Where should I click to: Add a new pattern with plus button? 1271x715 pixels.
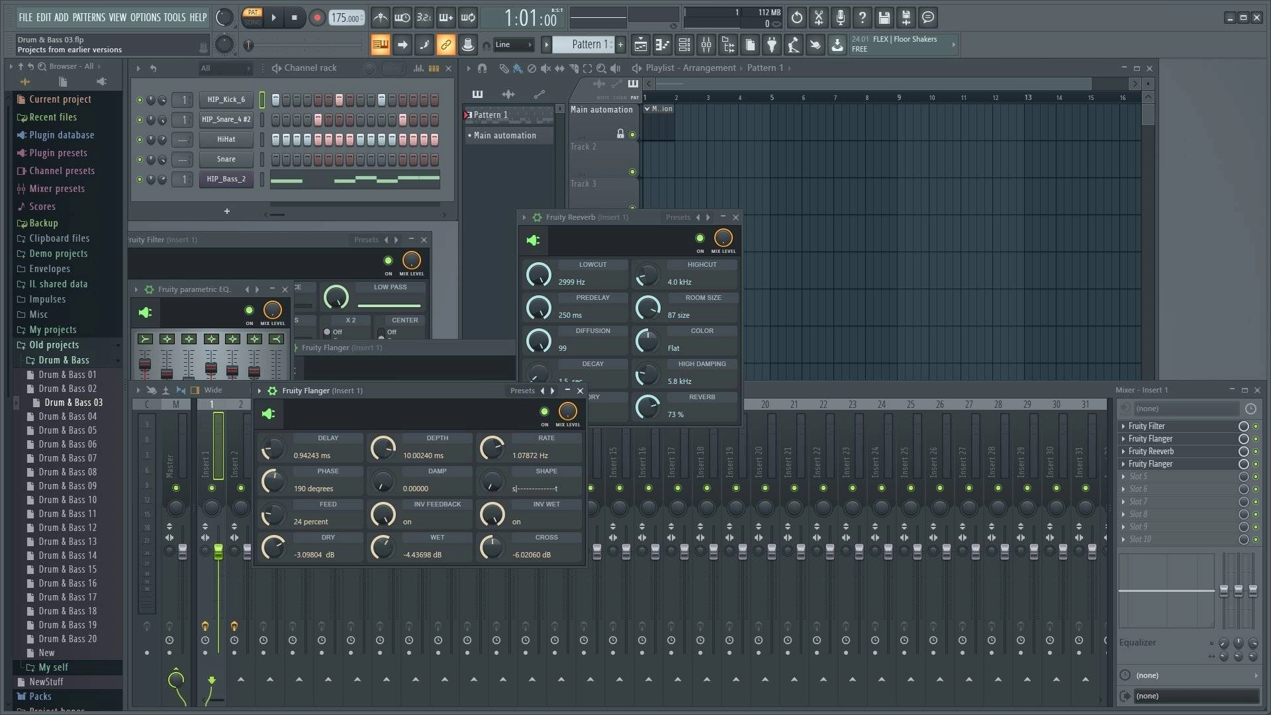pyautogui.click(x=620, y=45)
